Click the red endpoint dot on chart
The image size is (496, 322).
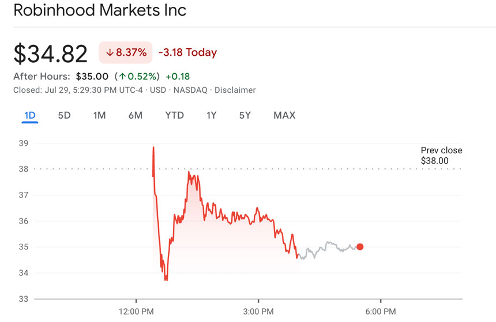coord(360,247)
